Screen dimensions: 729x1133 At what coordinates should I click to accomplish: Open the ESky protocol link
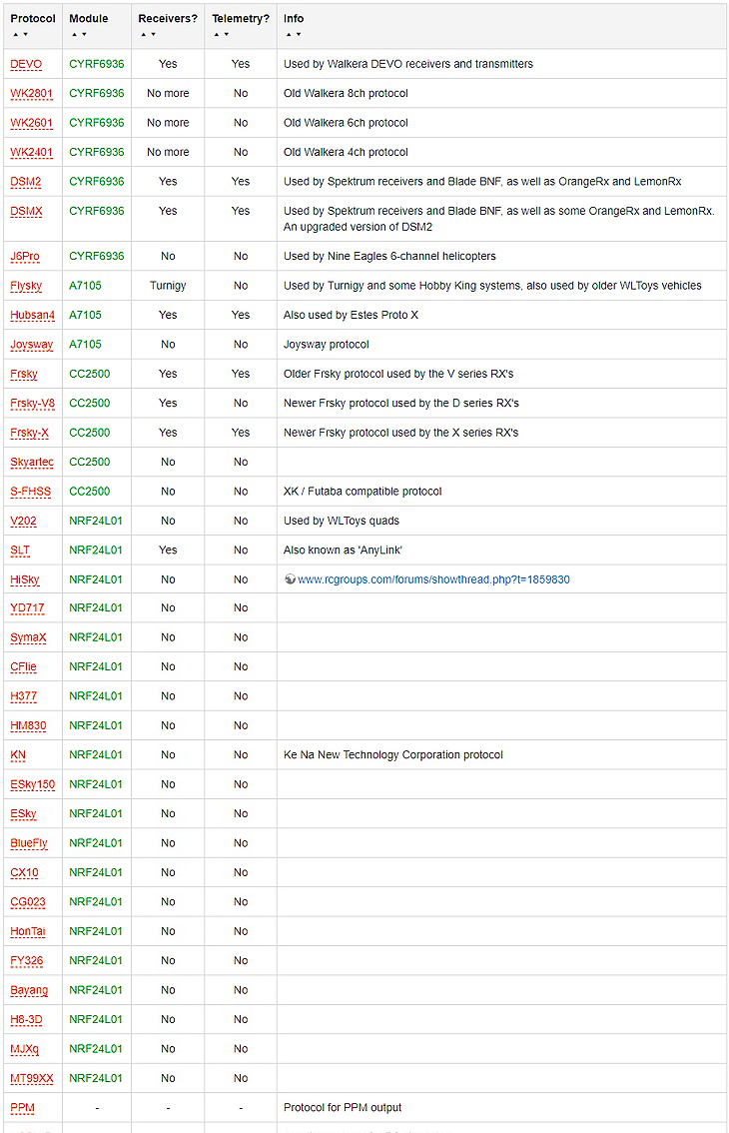click(23, 814)
